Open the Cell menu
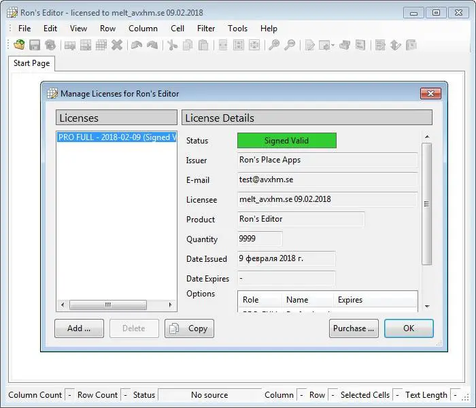 click(x=177, y=29)
